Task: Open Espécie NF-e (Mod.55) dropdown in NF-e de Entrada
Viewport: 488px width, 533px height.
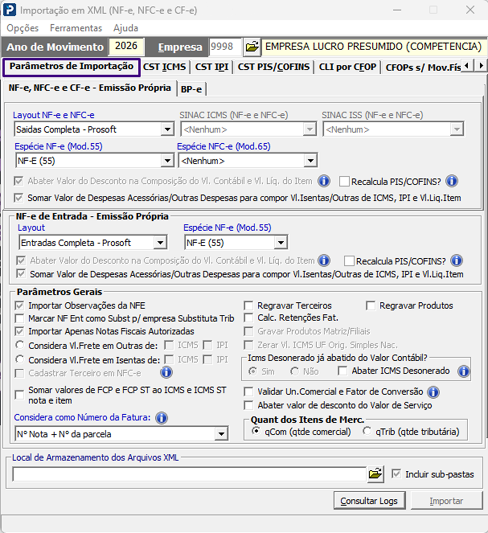Action: click(236, 243)
